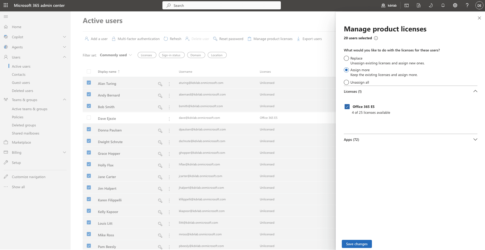Open settings gear icon
Screen dimensions: 485x250
click(455, 5)
